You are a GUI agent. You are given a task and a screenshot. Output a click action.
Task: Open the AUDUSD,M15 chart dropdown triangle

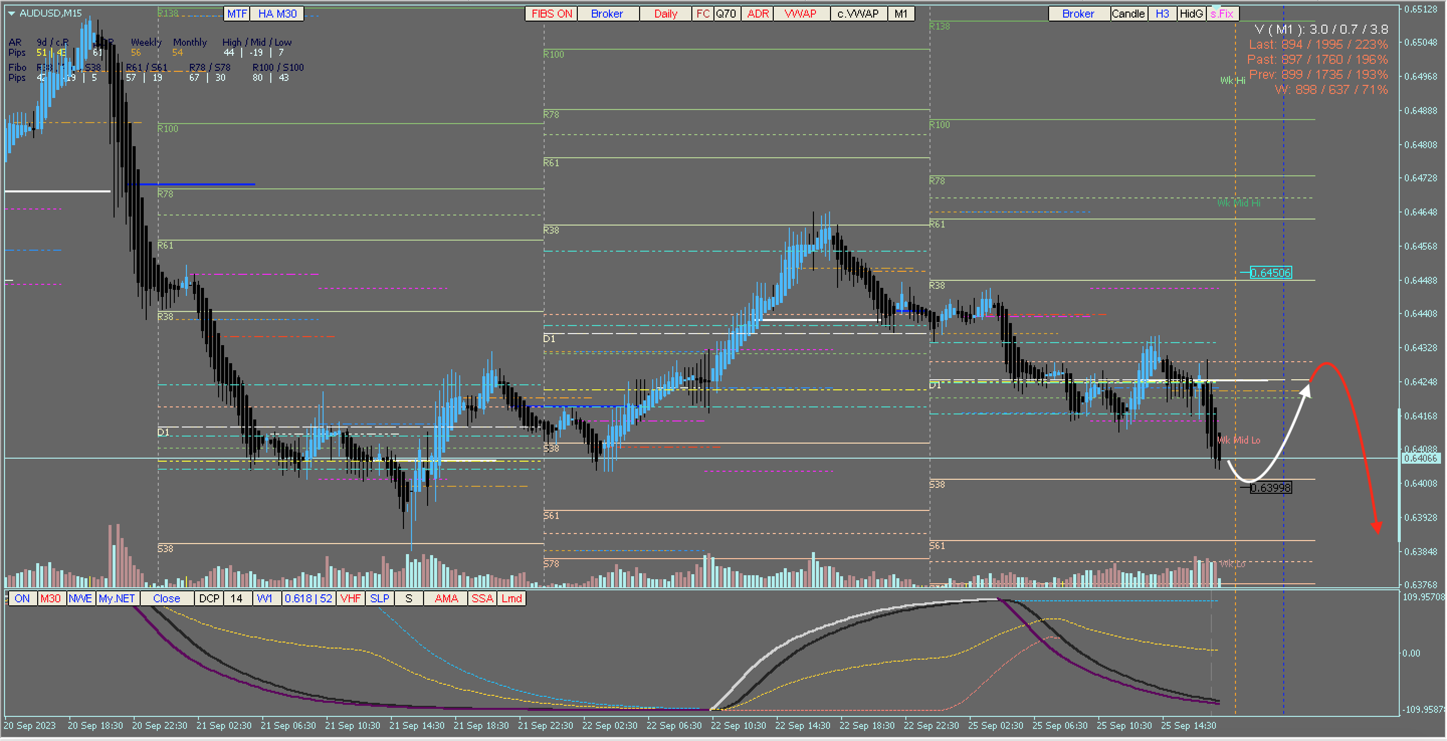click(x=11, y=13)
